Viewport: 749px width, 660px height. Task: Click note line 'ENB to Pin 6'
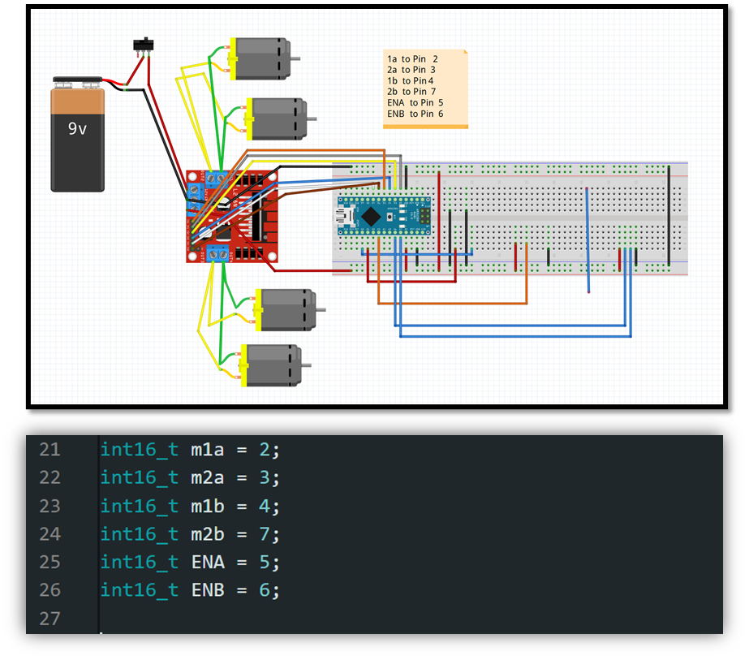click(x=415, y=114)
